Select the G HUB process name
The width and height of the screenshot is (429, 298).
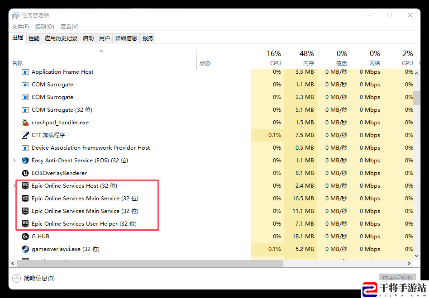(40, 236)
